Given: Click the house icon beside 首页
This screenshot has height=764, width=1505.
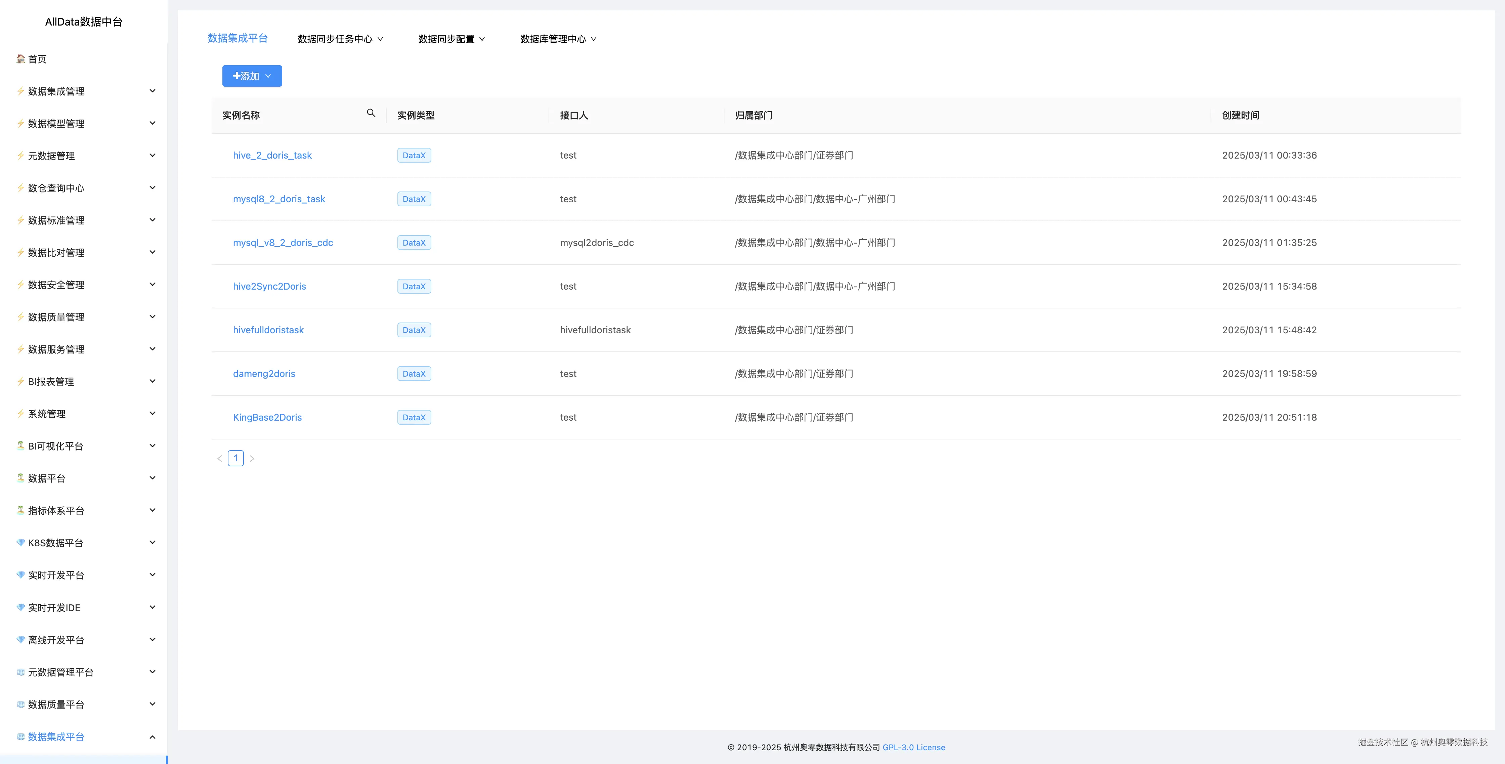Looking at the screenshot, I should 21,59.
